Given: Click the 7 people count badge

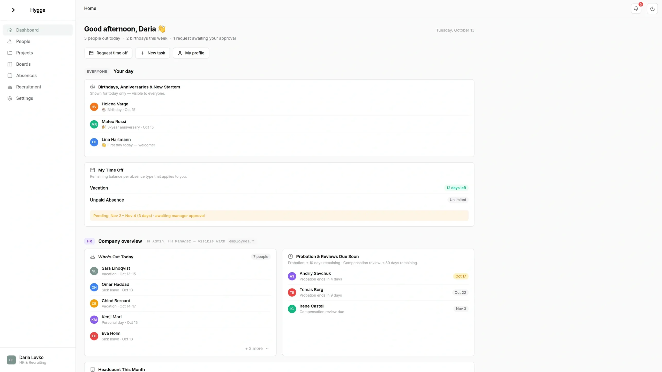Looking at the screenshot, I should 261,257.
